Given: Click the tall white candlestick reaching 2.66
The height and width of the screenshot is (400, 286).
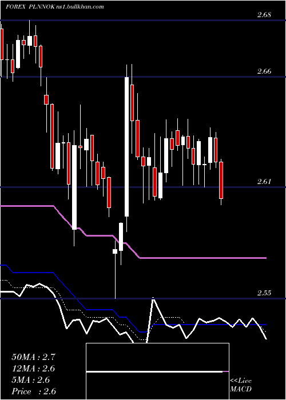Looking at the screenshot, I should click(x=126, y=147).
